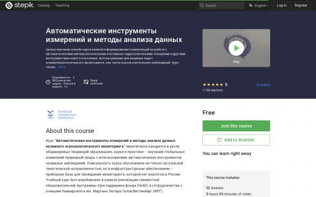Click the language translate icon
316x197 pixels.
tap(251, 5)
